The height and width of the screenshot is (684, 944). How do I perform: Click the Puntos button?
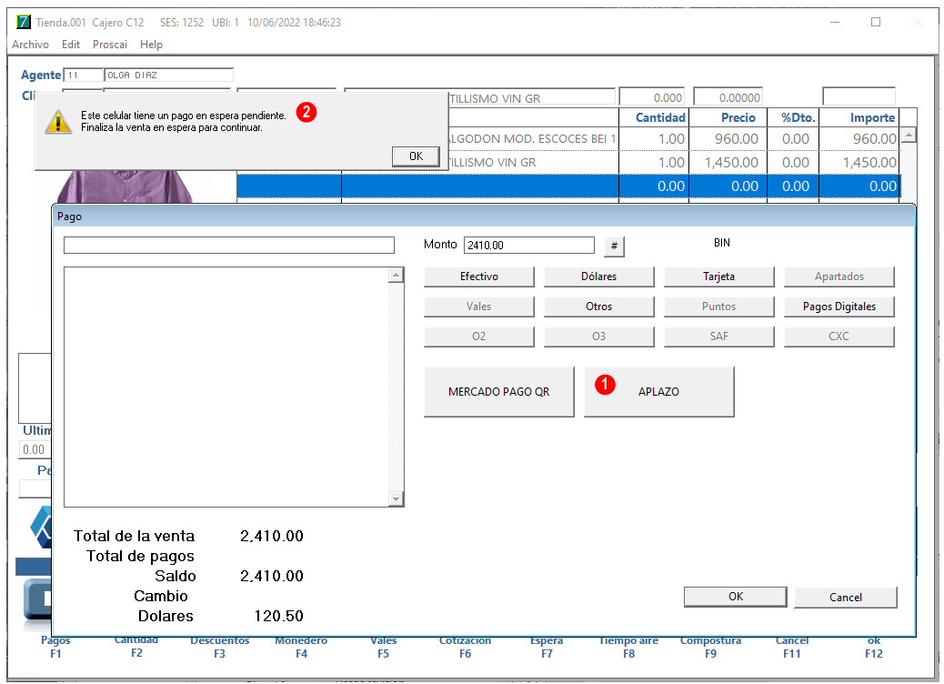coord(718,307)
